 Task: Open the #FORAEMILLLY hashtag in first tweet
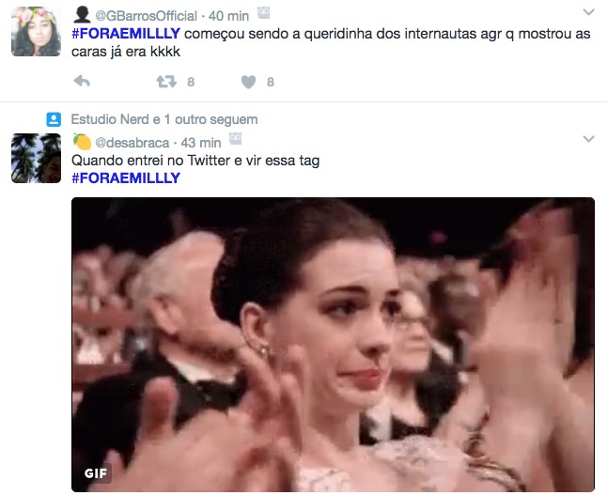(x=126, y=34)
